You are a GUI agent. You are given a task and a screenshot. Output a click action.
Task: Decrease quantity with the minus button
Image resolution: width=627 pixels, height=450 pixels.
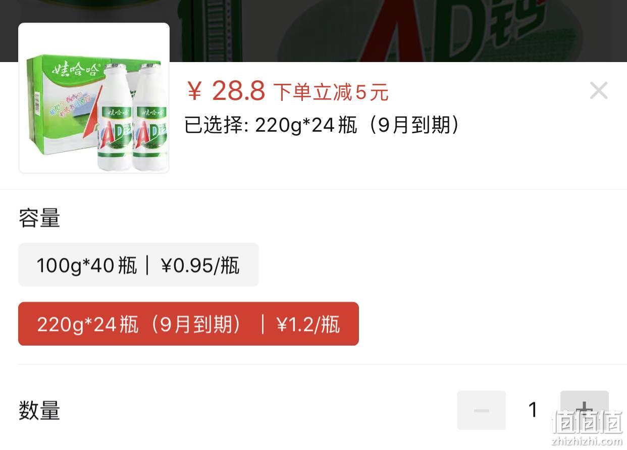coord(482,410)
